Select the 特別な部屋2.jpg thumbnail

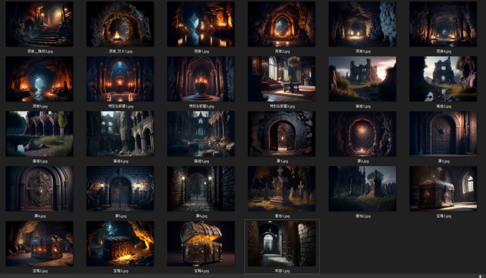pyautogui.click(x=201, y=79)
